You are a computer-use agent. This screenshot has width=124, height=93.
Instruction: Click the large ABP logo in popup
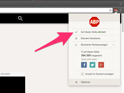(94, 22)
